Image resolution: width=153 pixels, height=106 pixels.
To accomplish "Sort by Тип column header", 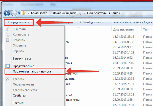I will click(146, 29).
